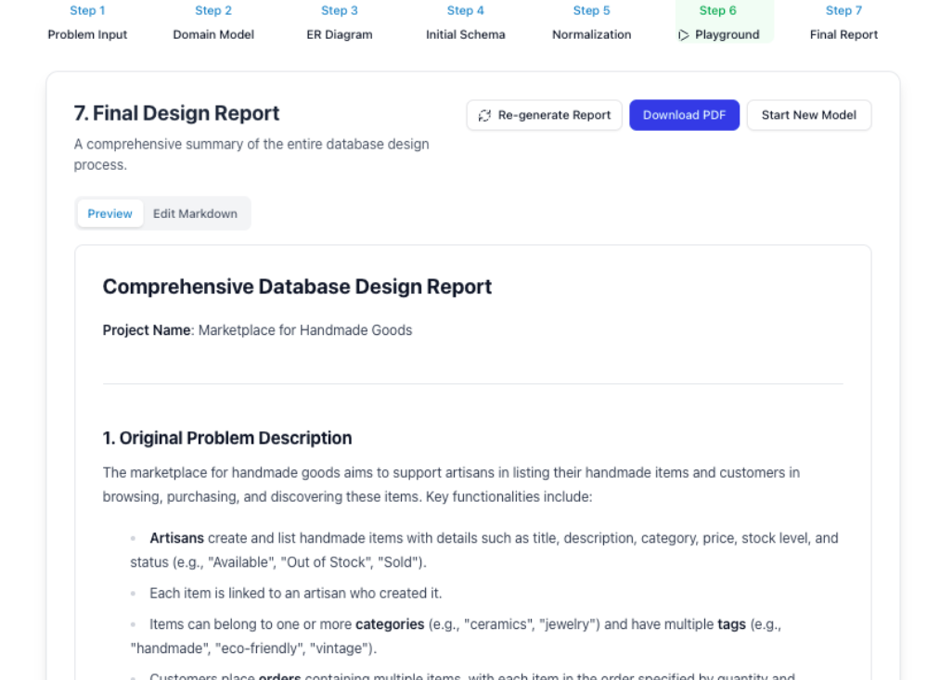940x680 pixels.
Task: Click the 'A comprehensive summary' subtitle text
Action: [x=251, y=155]
